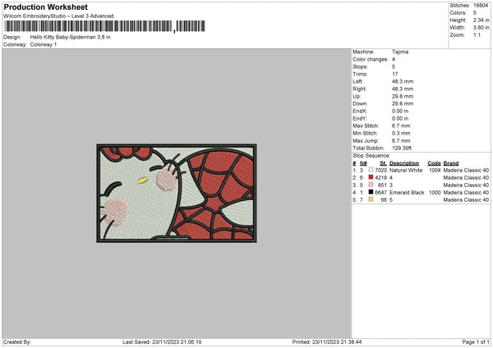Click the 'Production Worksheet' title
The image size is (493, 348).
point(46,7)
